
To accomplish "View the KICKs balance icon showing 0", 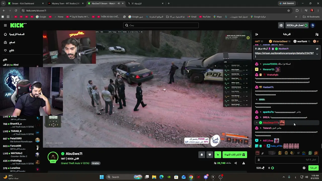I will 271,168.
